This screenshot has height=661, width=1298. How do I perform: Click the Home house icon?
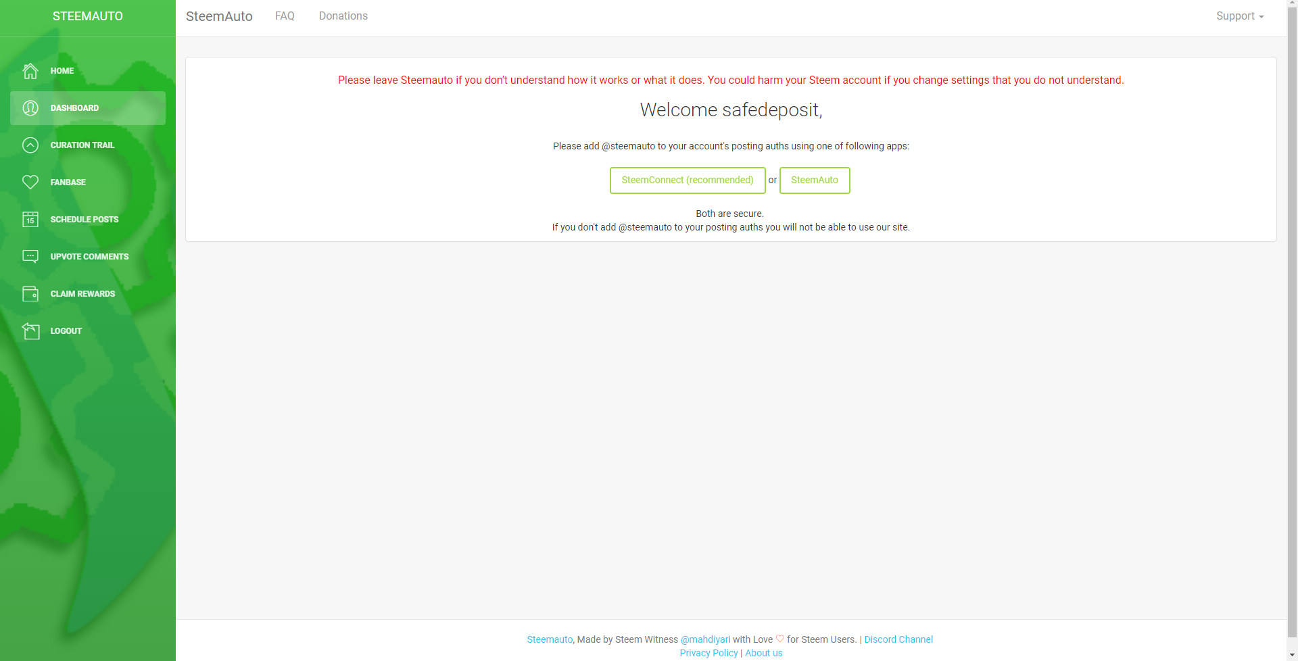coord(30,71)
